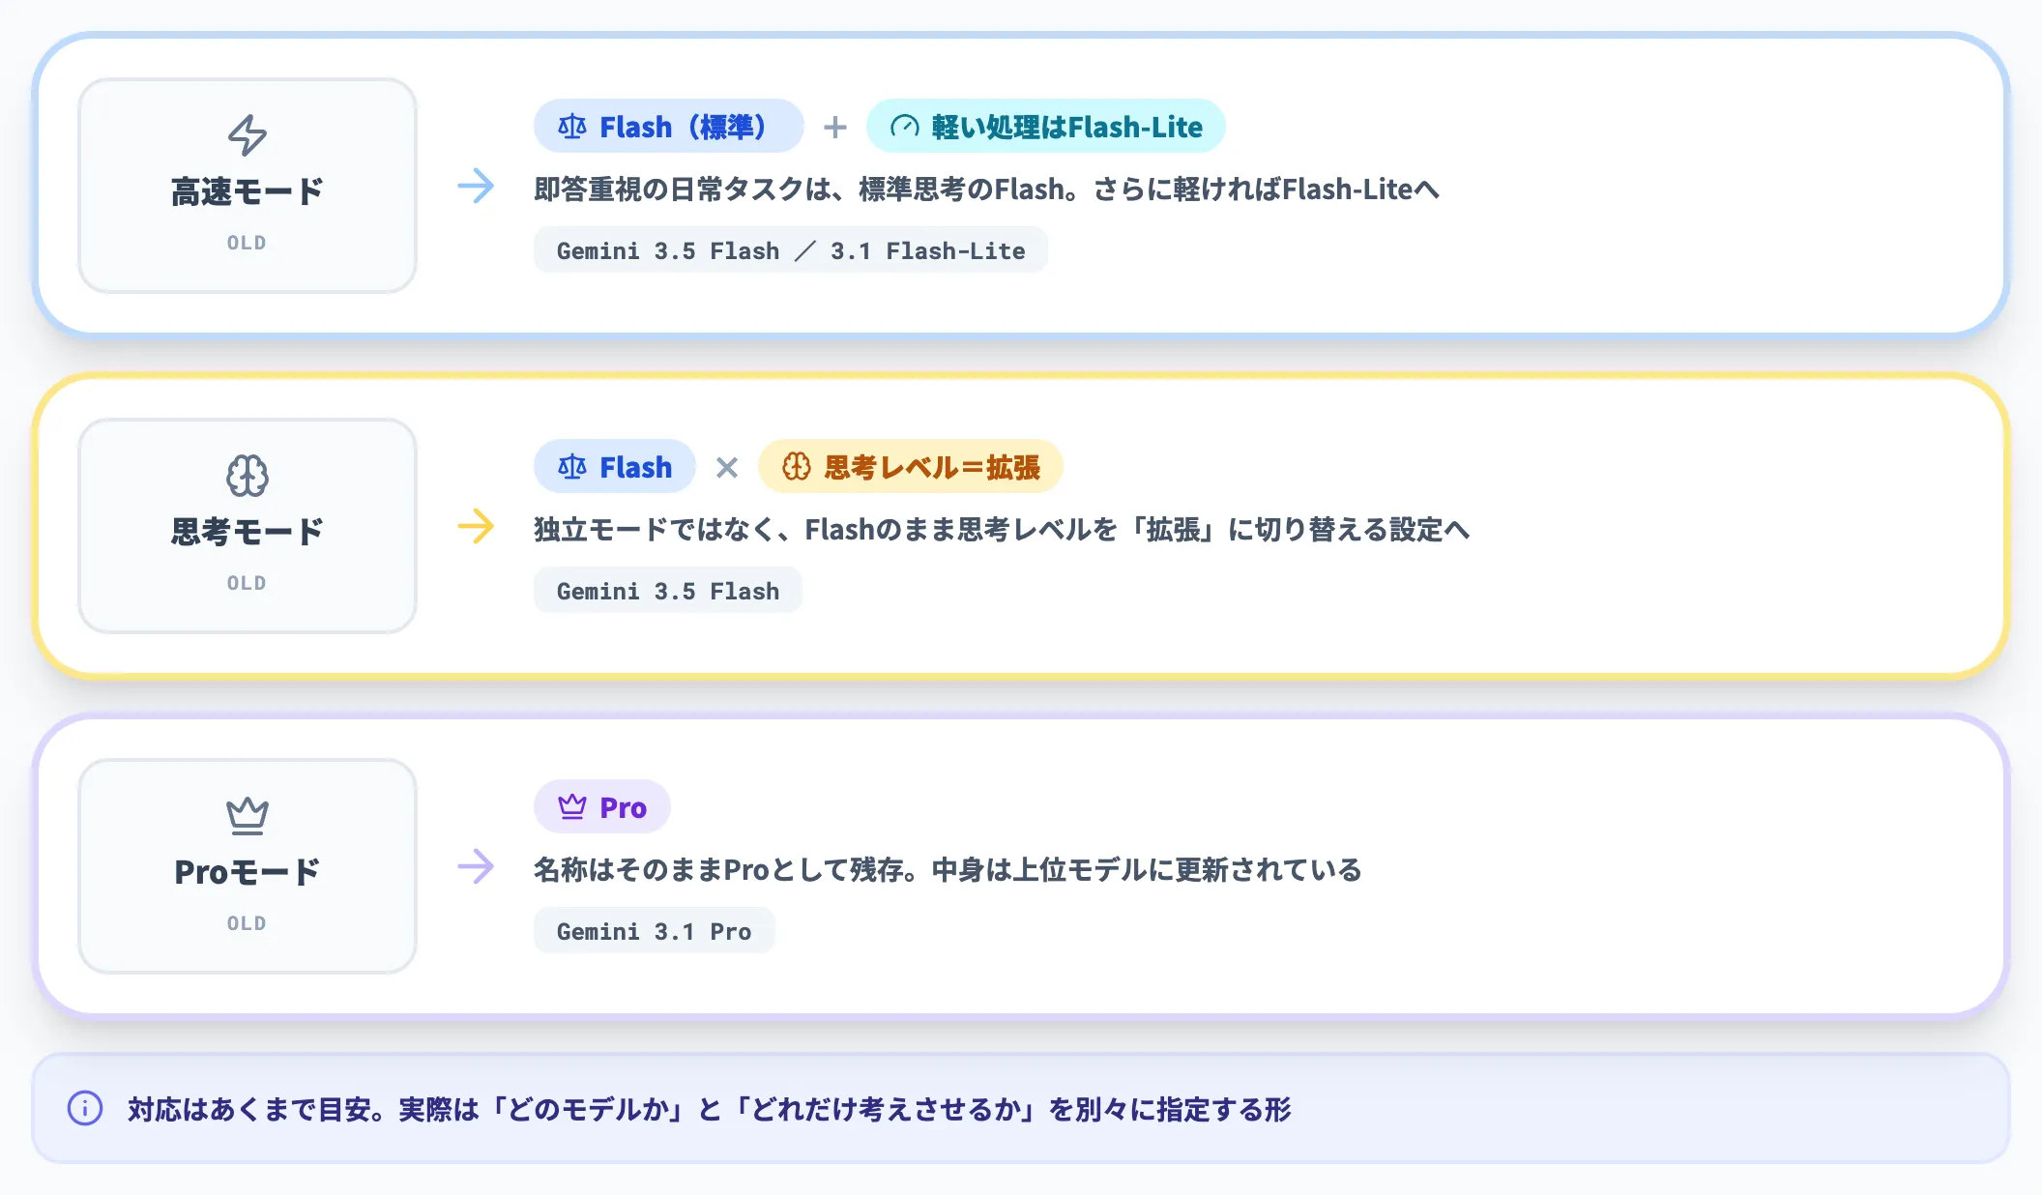The height and width of the screenshot is (1195, 2042).
Task: Click the OLD label under Proモード
Action: [247, 923]
